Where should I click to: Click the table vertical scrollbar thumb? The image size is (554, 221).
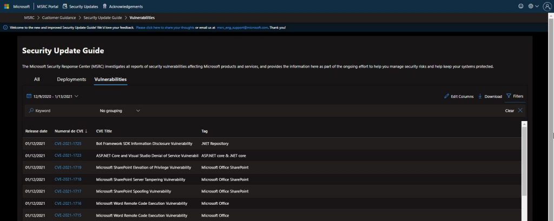pyautogui.click(x=524, y=162)
